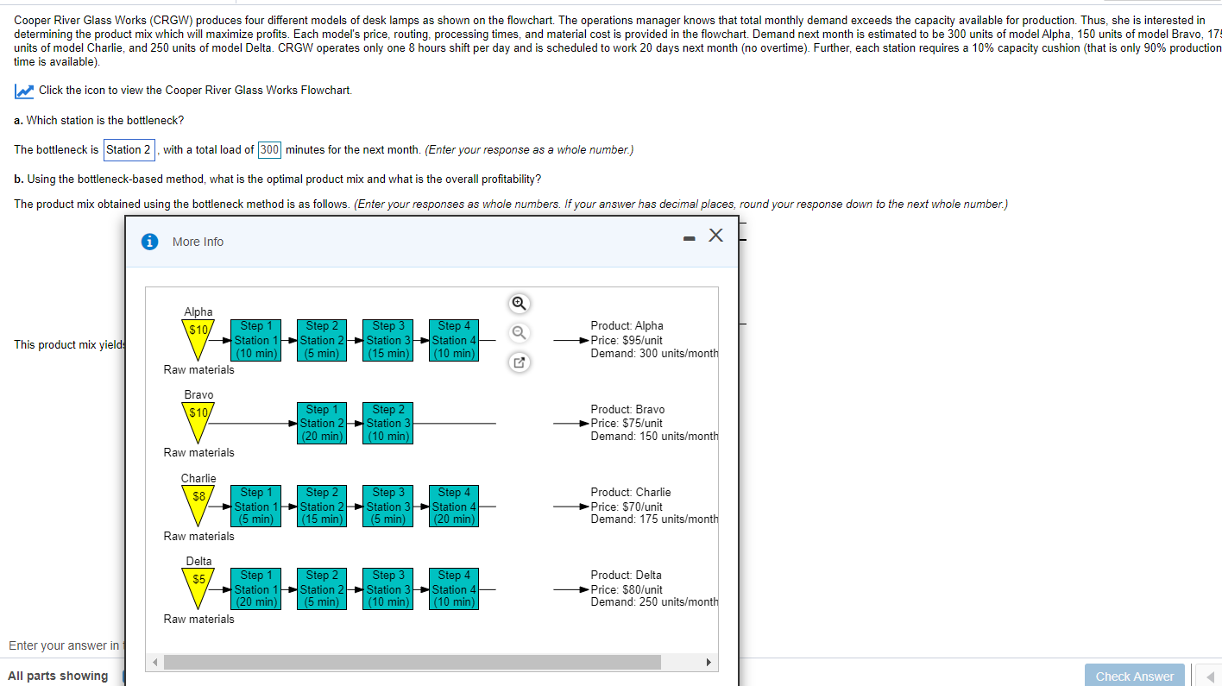This screenshot has height=686, width=1222.
Task: Click the Check Answer button
Action: 1134,677
